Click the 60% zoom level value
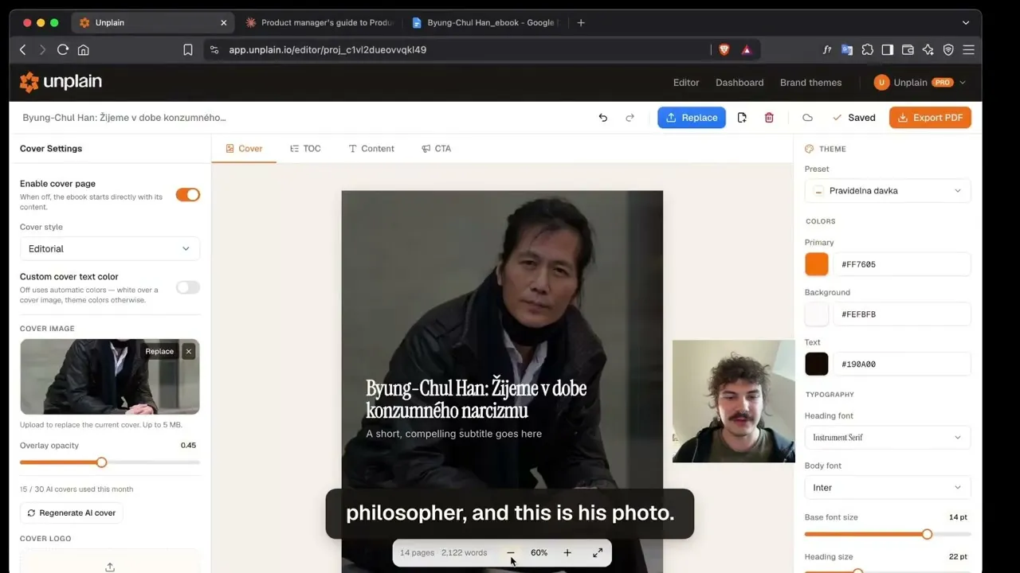The width and height of the screenshot is (1020, 573). point(539,552)
